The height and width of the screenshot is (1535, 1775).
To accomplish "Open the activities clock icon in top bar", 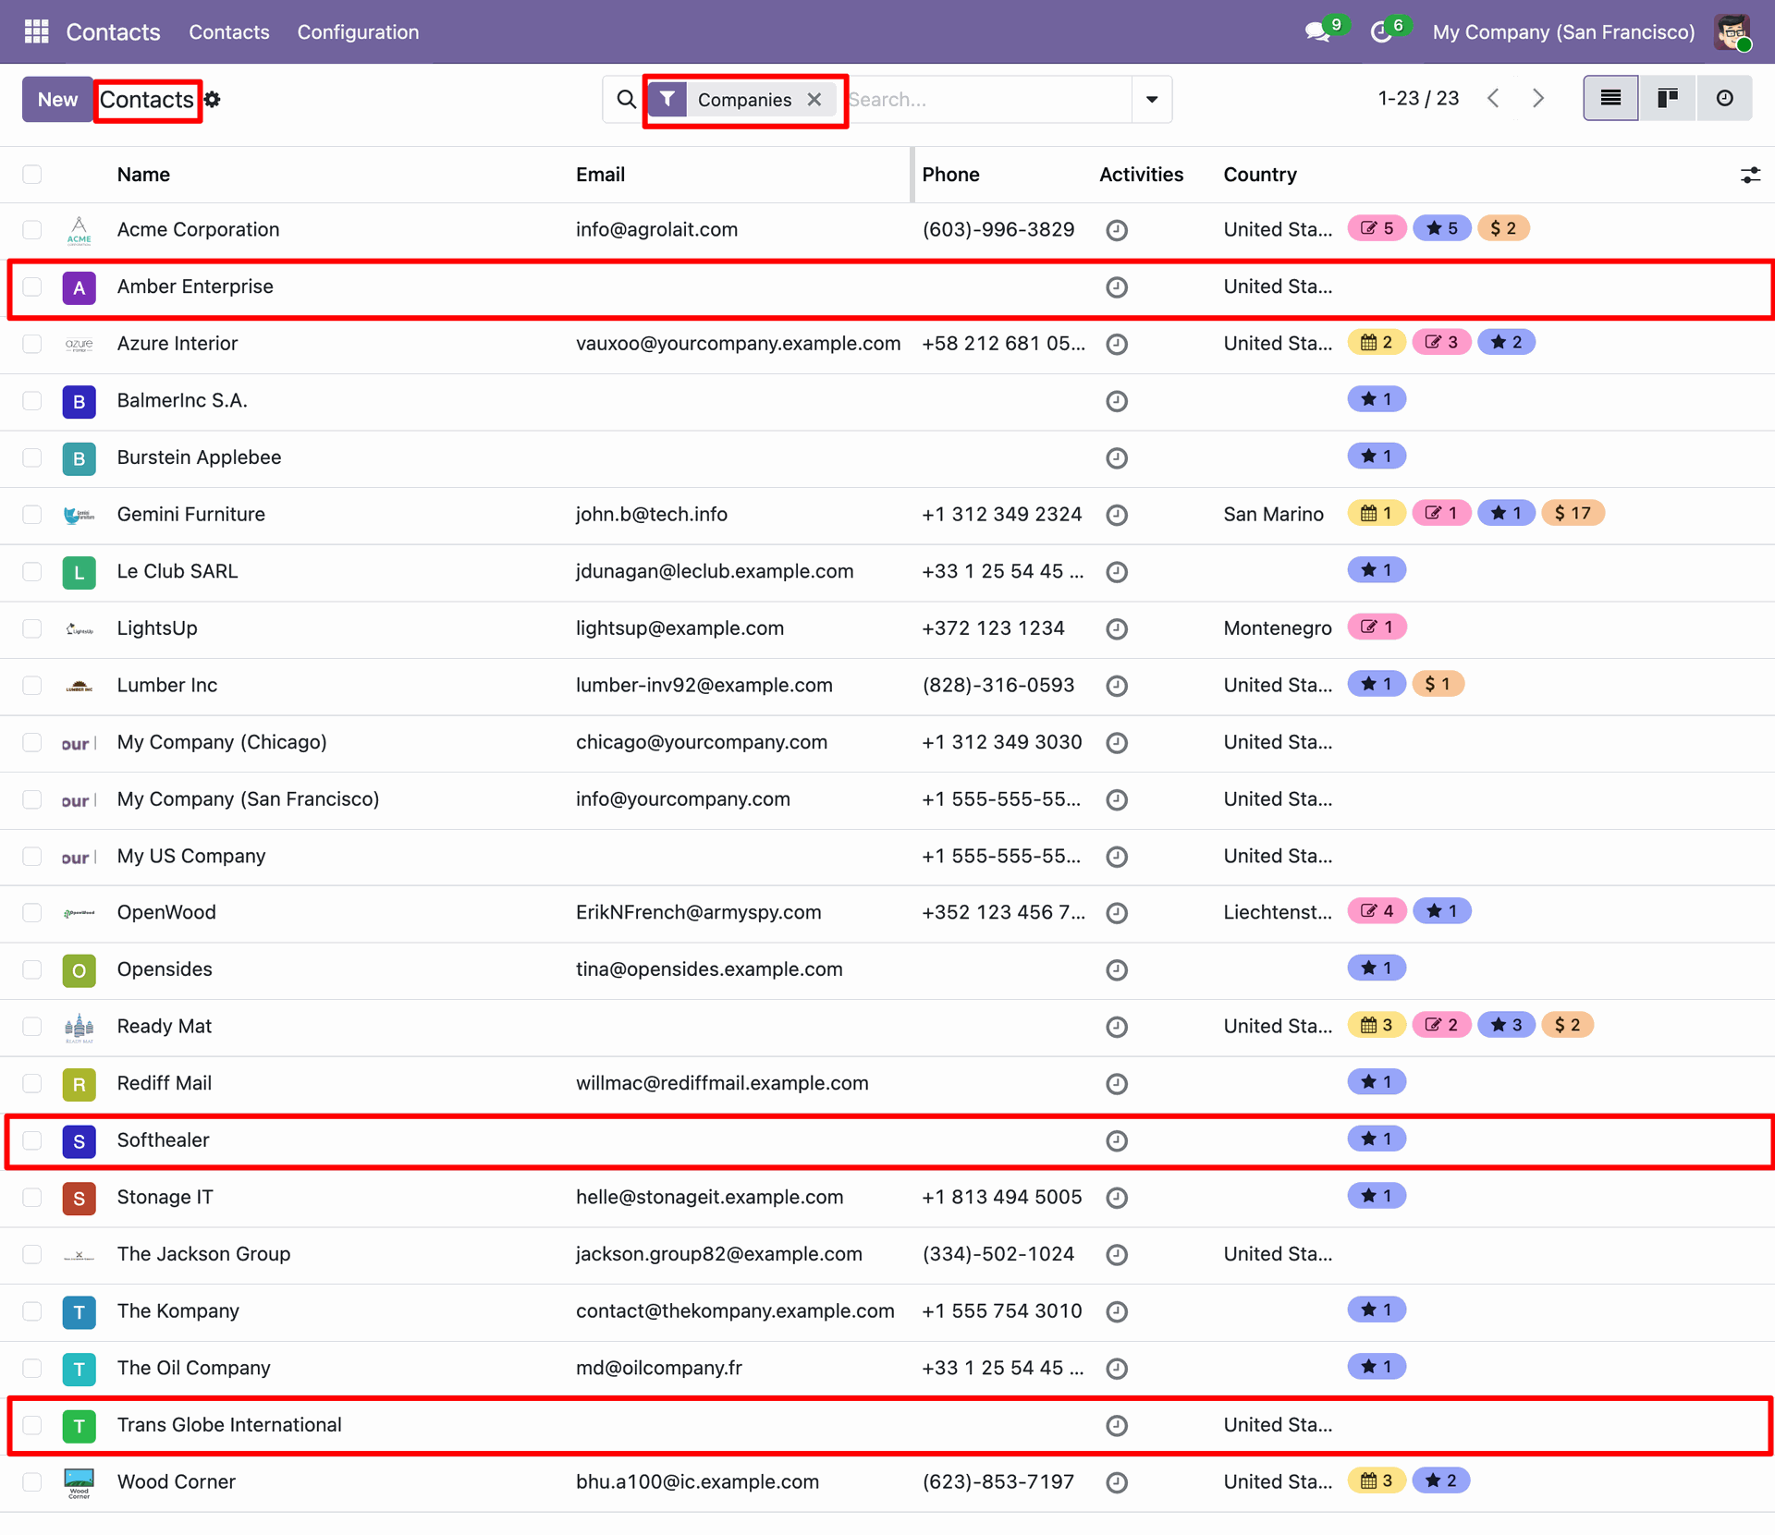I will (x=1380, y=32).
